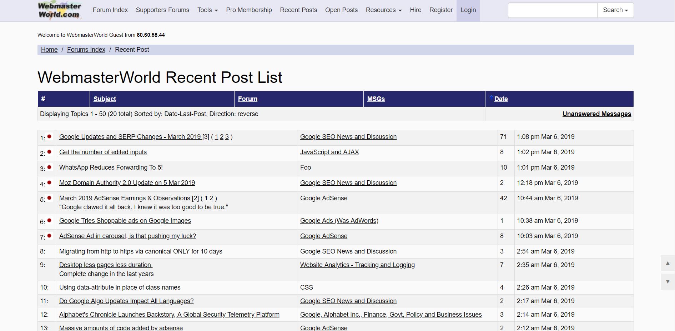
Task: Open the Register page
Action: click(x=441, y=10)
